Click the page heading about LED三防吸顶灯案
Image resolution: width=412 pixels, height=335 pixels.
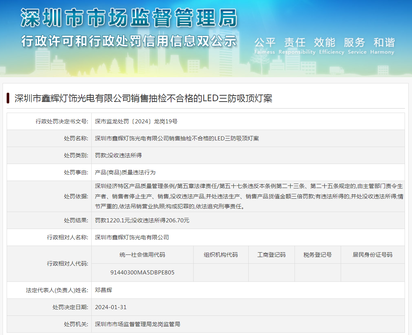click(143, 98)
